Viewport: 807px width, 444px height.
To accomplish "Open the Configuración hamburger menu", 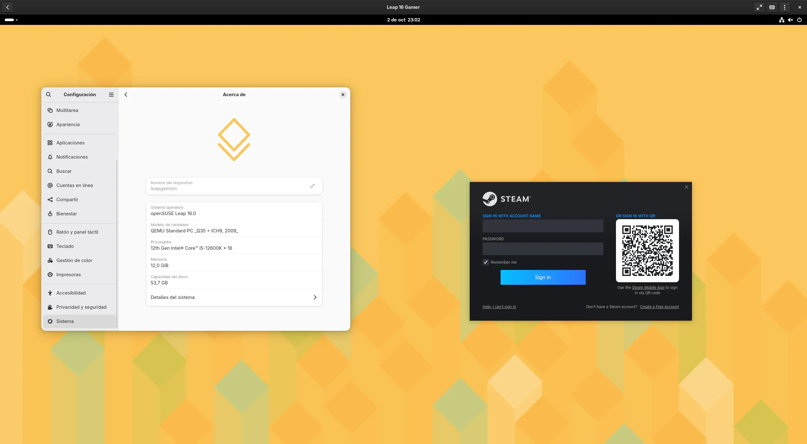I will (x=111, y=95).
